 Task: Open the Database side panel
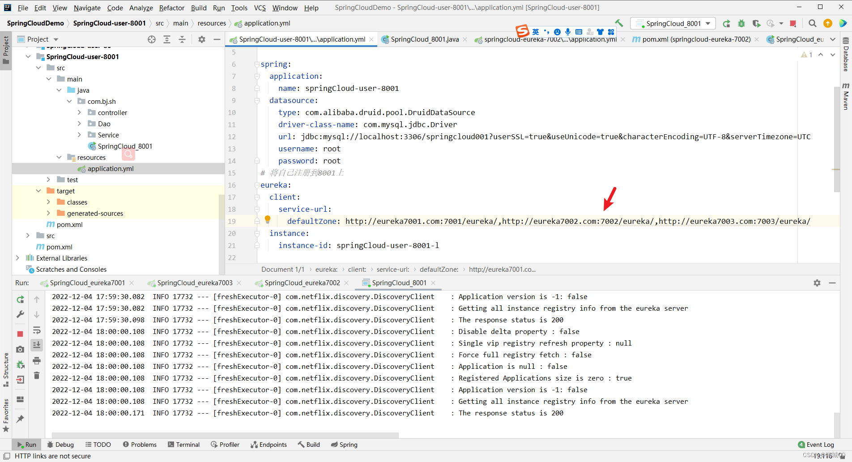[x=846, y=55]
